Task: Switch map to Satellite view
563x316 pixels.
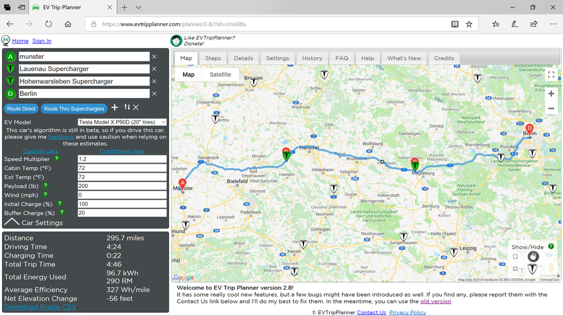Action: 220,75
